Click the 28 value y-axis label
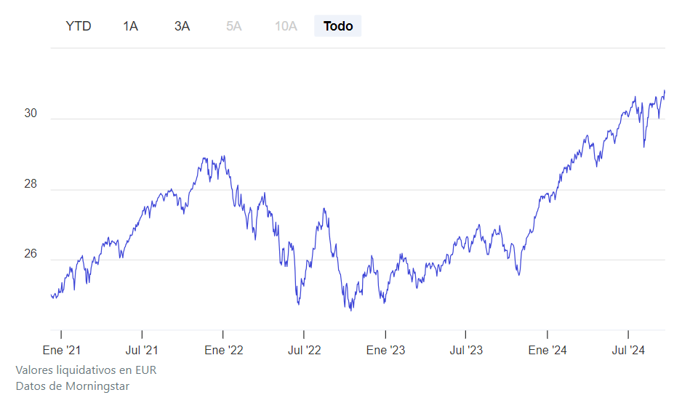This screenshot has height=395, width=698. click(x=31, y=185)
